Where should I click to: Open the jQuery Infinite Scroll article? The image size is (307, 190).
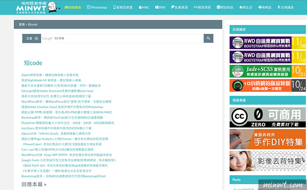[x=56, y=134]
